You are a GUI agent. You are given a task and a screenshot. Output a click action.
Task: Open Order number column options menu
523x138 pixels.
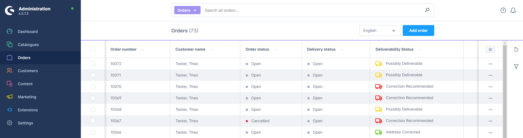(x=143, y=50)
